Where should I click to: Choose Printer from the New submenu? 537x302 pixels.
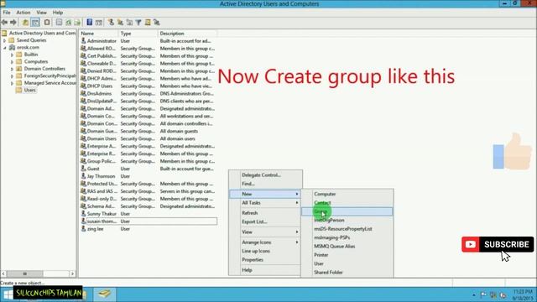(347, 255)
